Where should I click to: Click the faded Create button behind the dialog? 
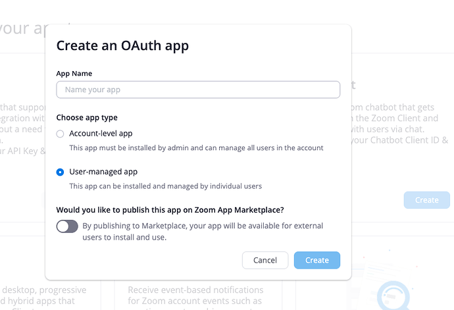point(426,200)
